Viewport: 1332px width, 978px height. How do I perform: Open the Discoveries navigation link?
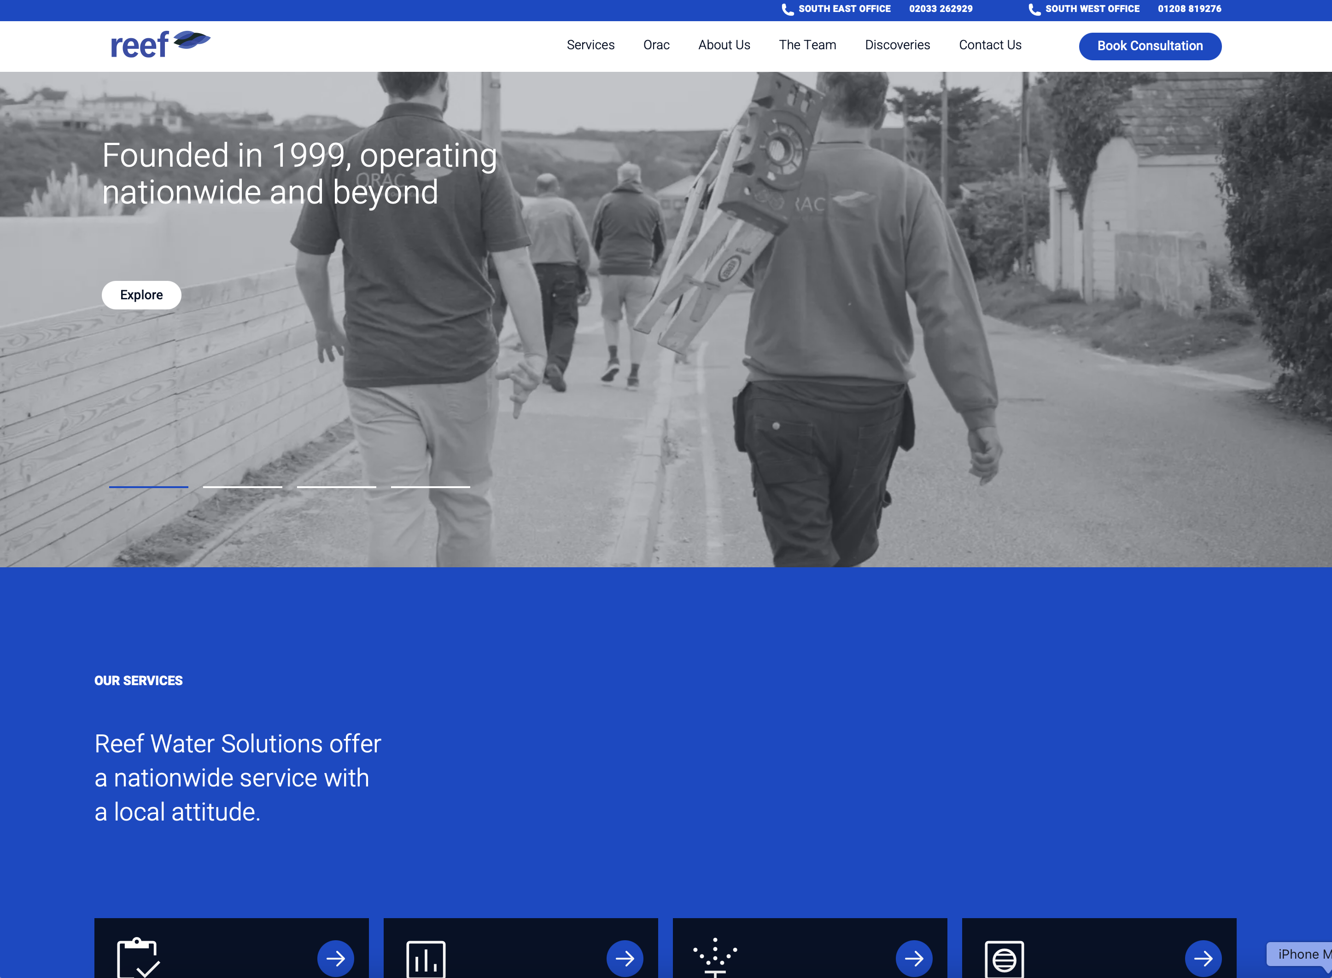point(897,45)
